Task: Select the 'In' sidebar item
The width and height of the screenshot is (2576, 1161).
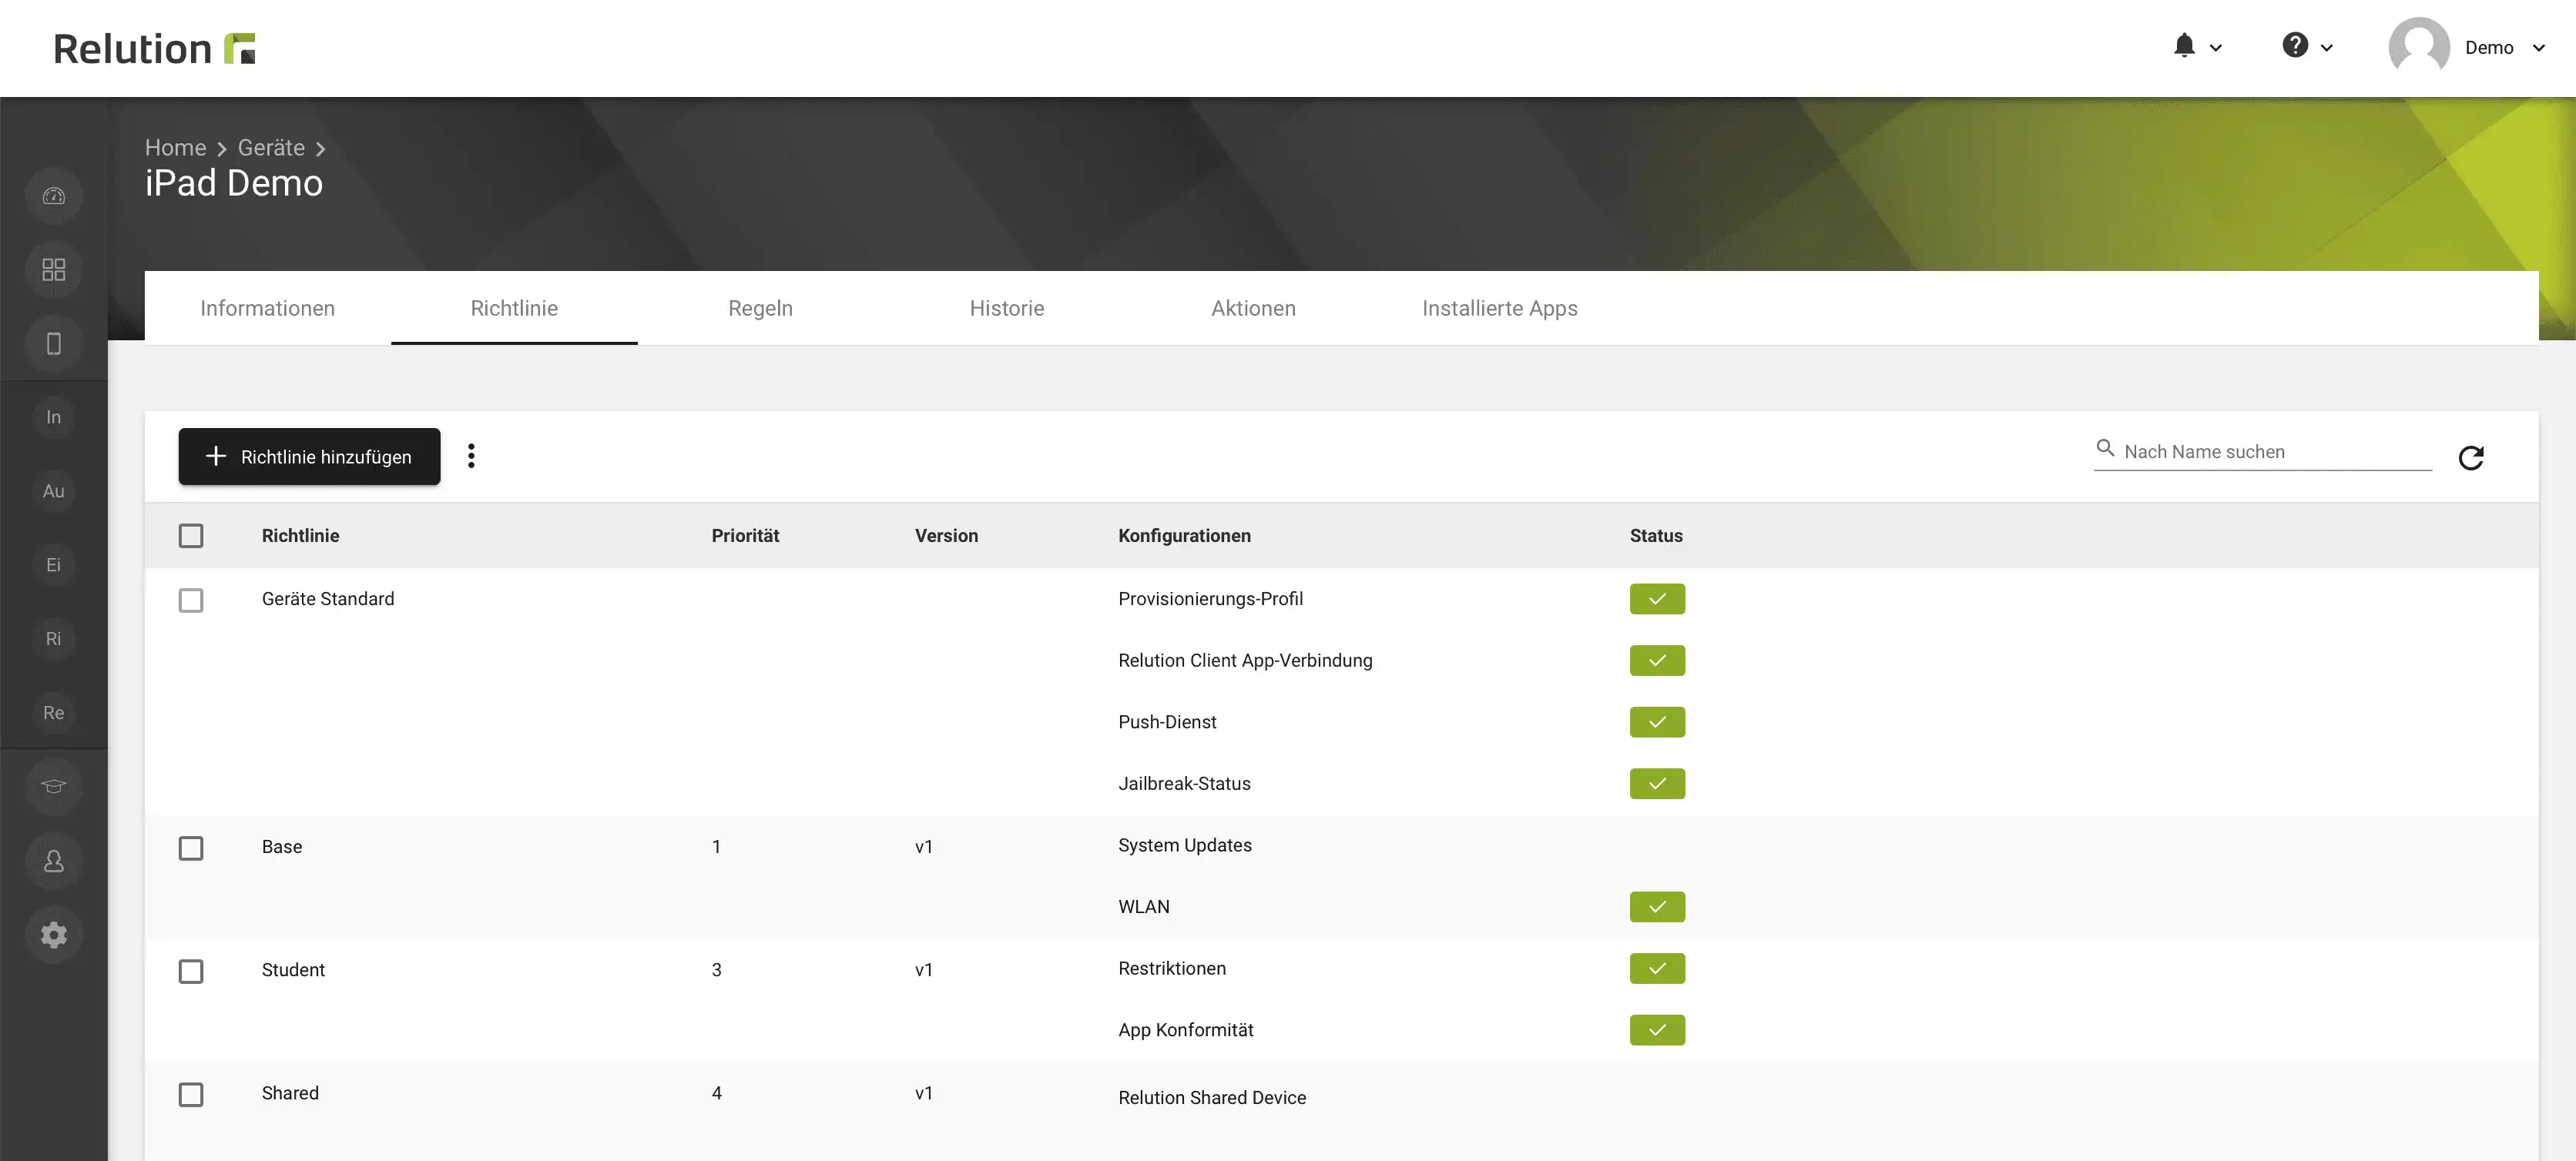Action: click(54, 417)
